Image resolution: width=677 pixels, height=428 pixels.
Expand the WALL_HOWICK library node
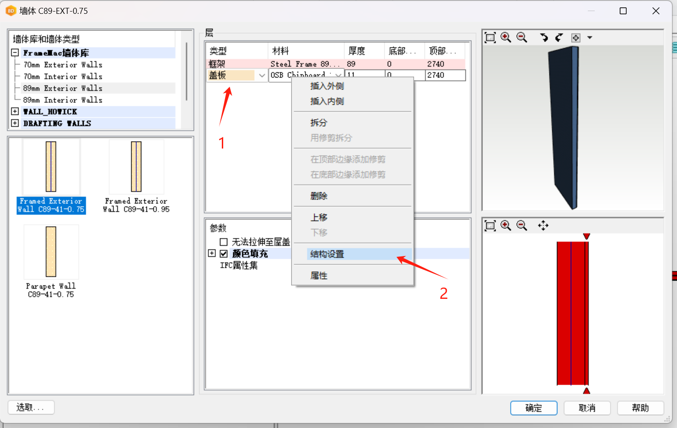15,111
